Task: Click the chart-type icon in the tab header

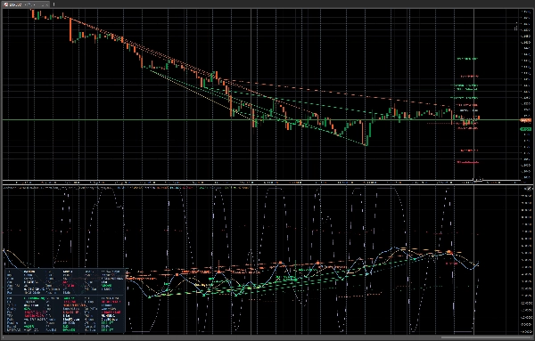Action: (29, 4)
